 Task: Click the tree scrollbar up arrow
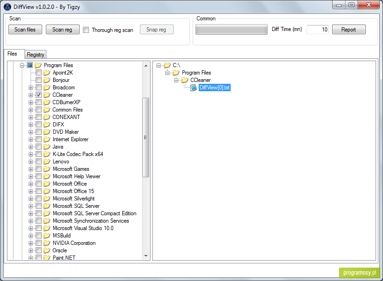coord(146,66)
